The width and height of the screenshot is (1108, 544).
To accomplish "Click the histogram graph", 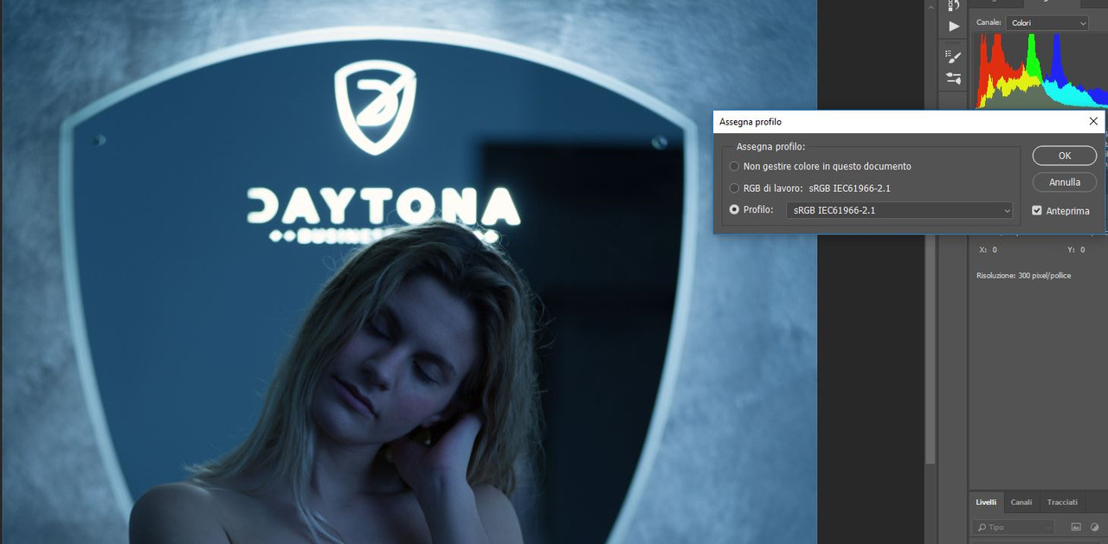I will click(x=1042, y=71).
